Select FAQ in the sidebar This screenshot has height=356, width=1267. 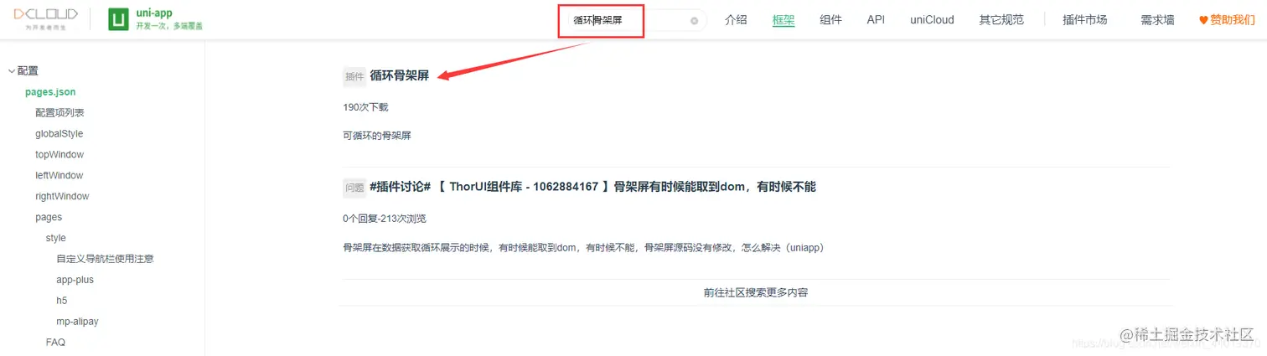coord(55,343)
